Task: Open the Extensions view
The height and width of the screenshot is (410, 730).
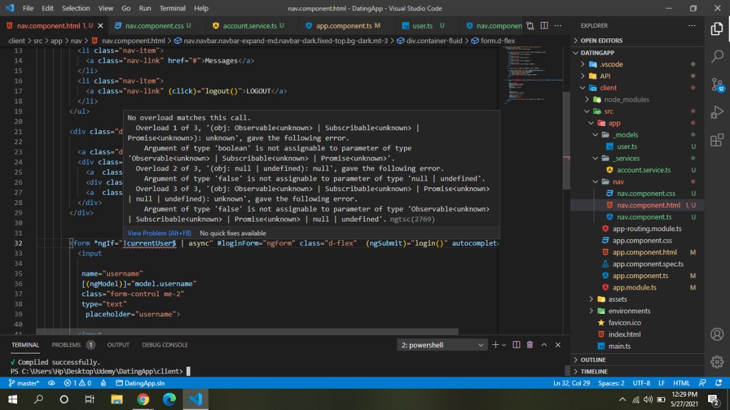Action: point(717,141)
